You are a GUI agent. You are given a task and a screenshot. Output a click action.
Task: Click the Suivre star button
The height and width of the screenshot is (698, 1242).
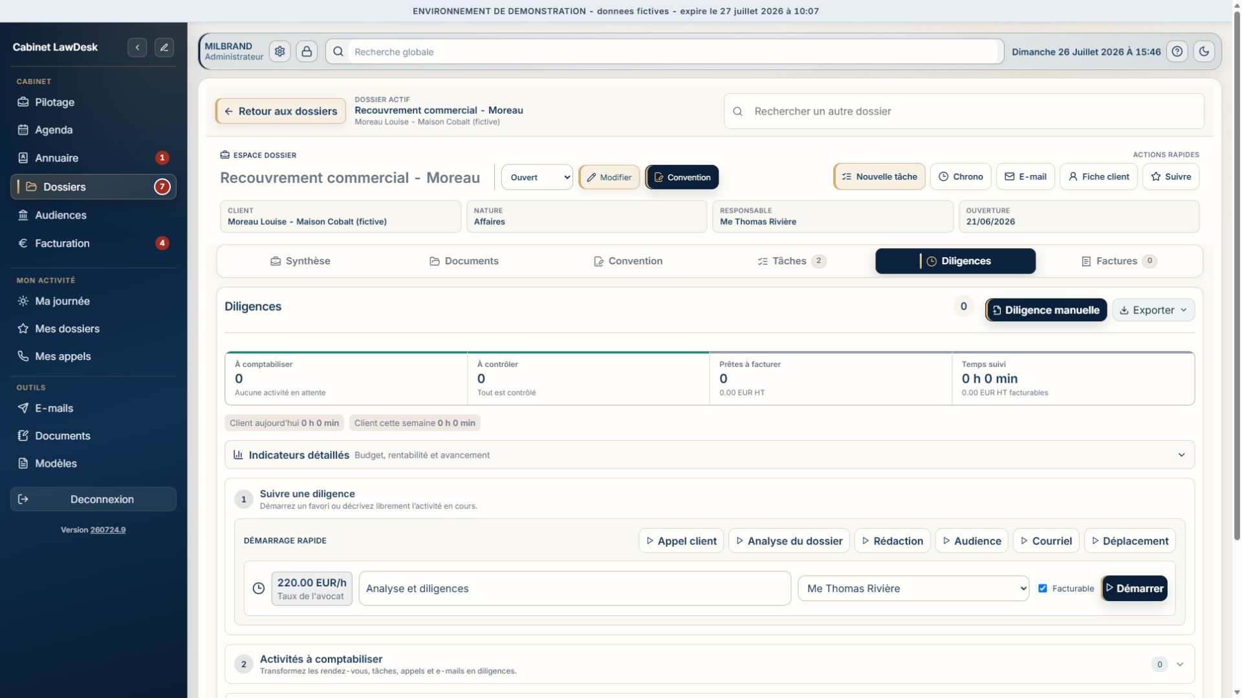[1171, 176]
